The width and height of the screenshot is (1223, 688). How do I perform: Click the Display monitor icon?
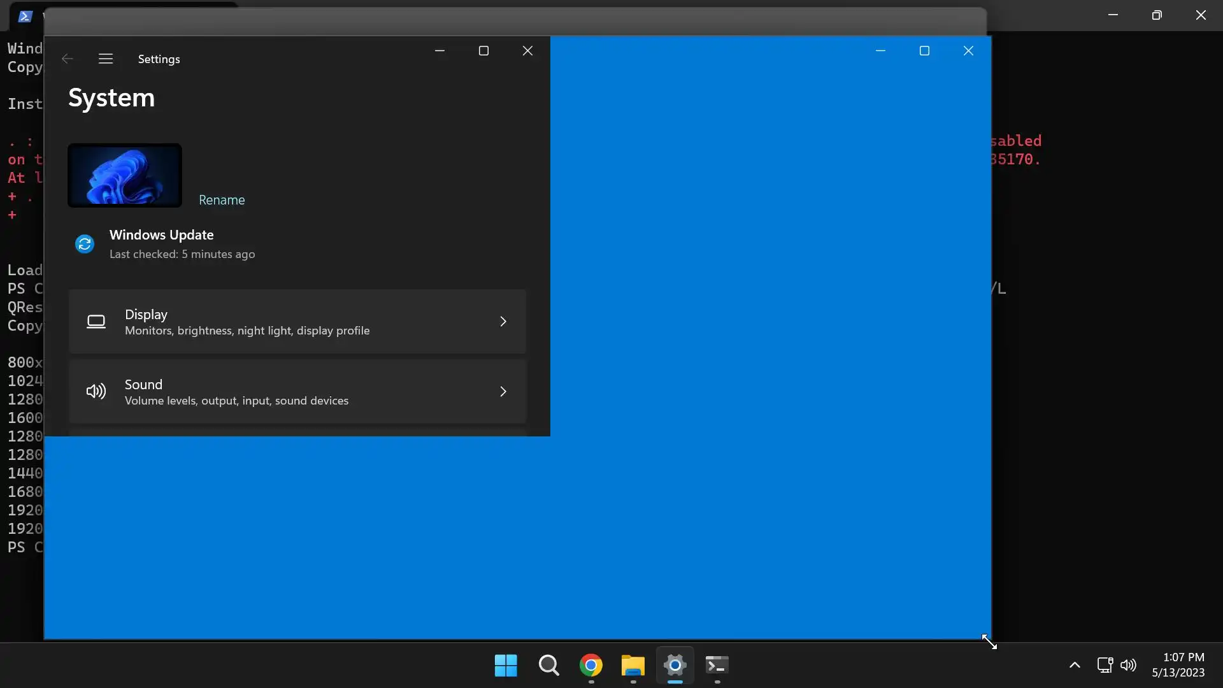click(x=96, y=322)
